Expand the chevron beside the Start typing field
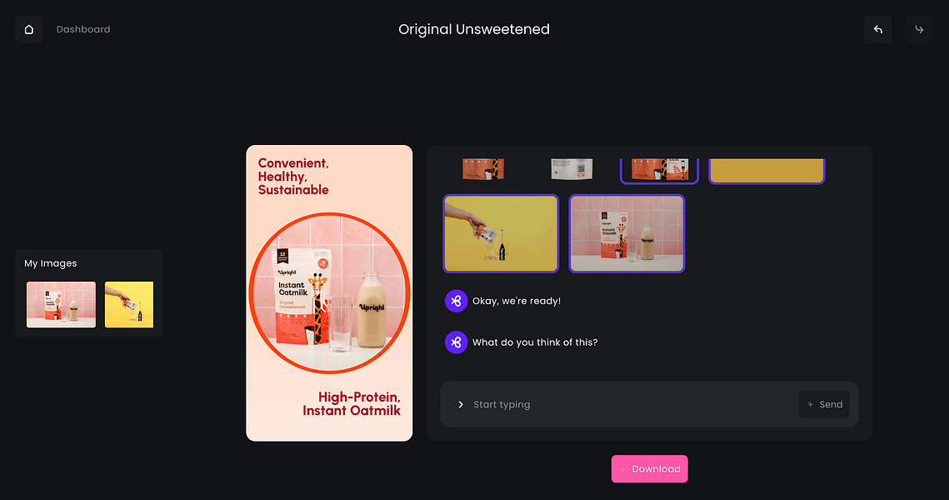 461,404
